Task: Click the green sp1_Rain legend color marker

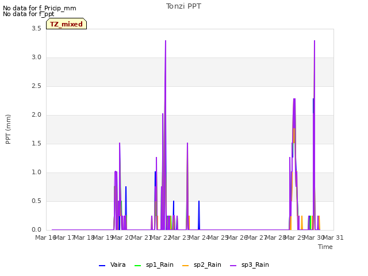Action: point(138,266)
